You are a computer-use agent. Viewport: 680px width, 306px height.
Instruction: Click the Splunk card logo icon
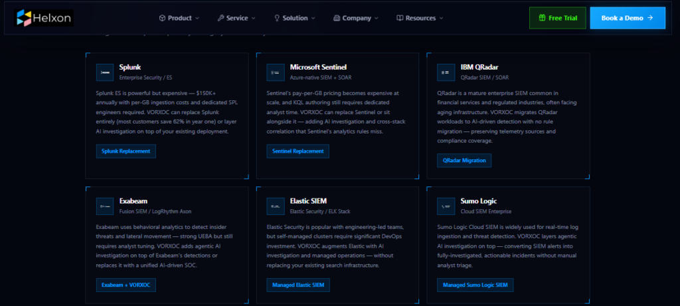point(104,72)
